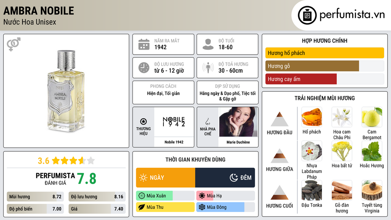Click the orange Ngày daytime bar
This screenshot has width=391, height=220.
166,178
